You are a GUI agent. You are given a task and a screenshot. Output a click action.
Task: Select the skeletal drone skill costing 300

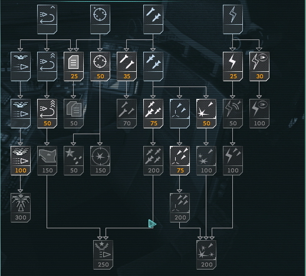[21, 208]
